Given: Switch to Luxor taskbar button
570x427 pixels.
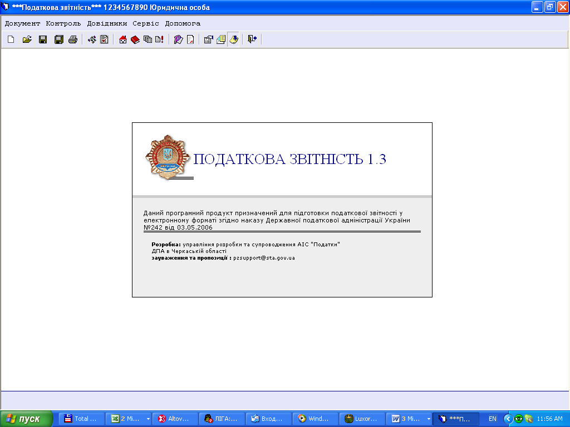Looking at the screenshot, I should 362,419.
